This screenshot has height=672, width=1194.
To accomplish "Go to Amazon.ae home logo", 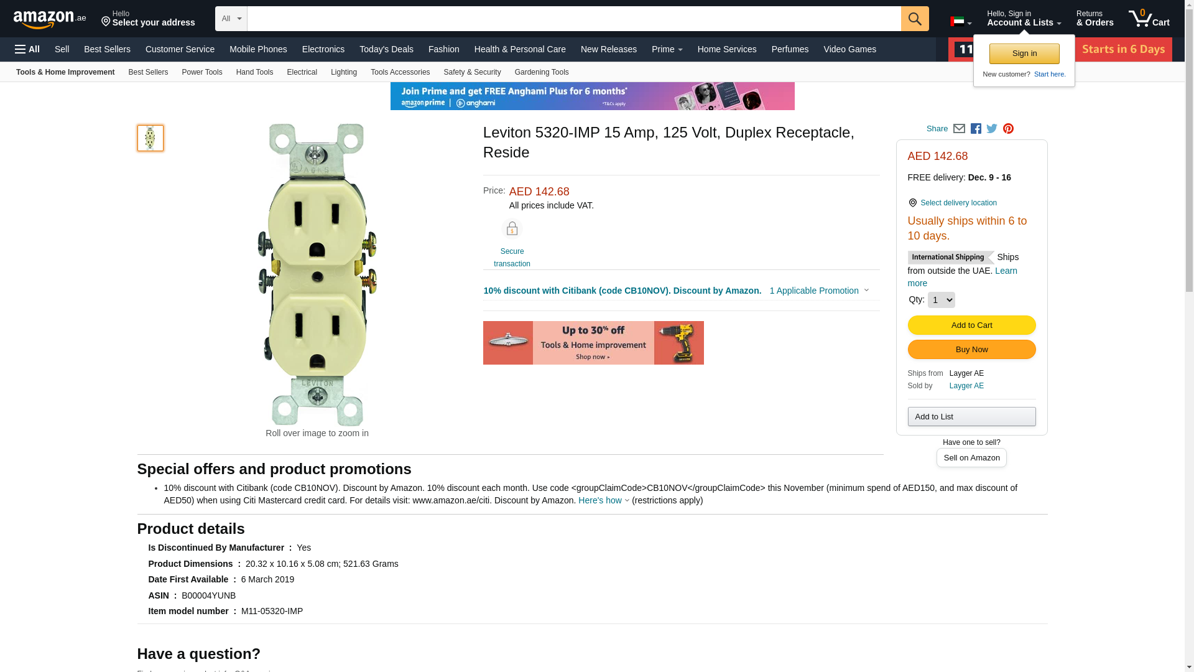I will click(50, 19).
